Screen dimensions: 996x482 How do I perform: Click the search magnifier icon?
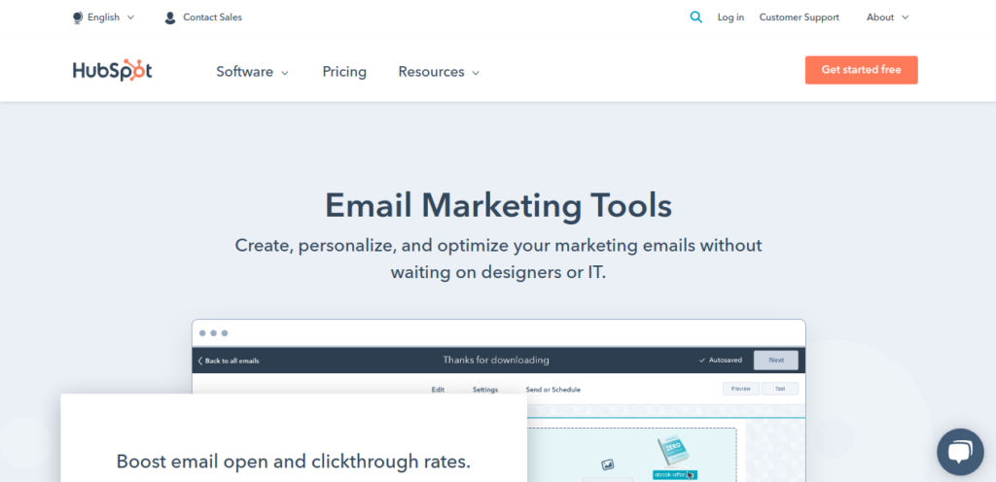[696, 17]
